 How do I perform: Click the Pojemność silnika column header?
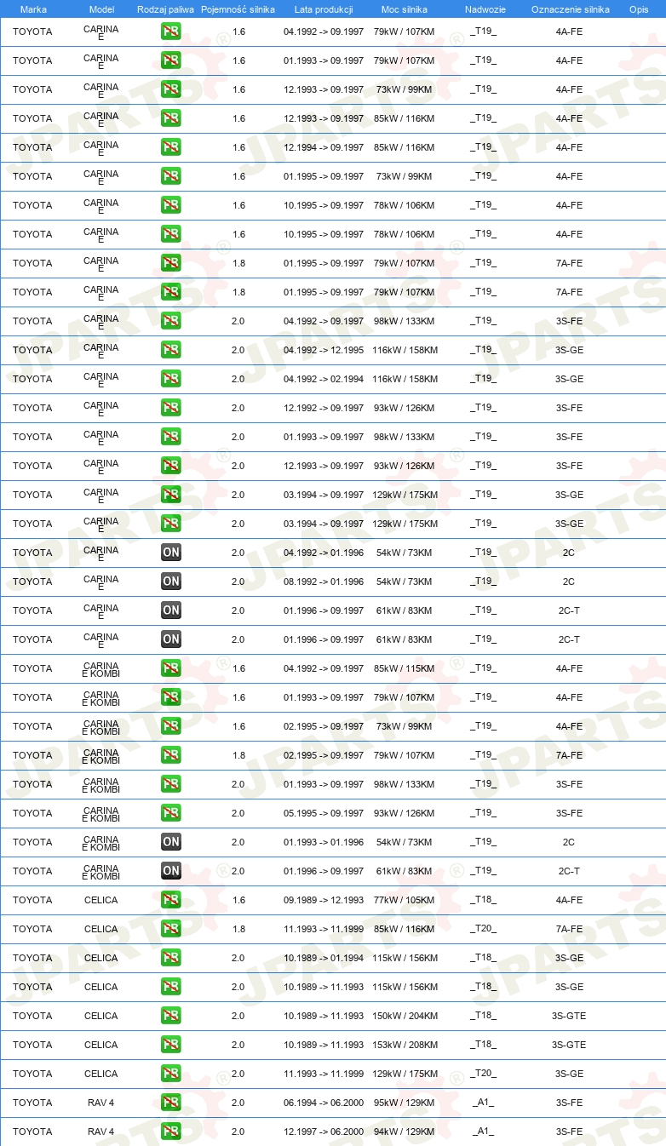click(238, 9)
